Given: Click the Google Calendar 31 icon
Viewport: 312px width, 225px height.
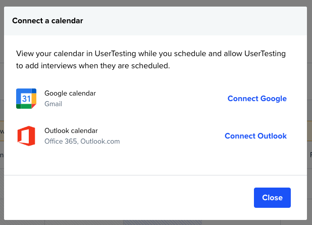Looking at the screenshot, I should point(26,99).
